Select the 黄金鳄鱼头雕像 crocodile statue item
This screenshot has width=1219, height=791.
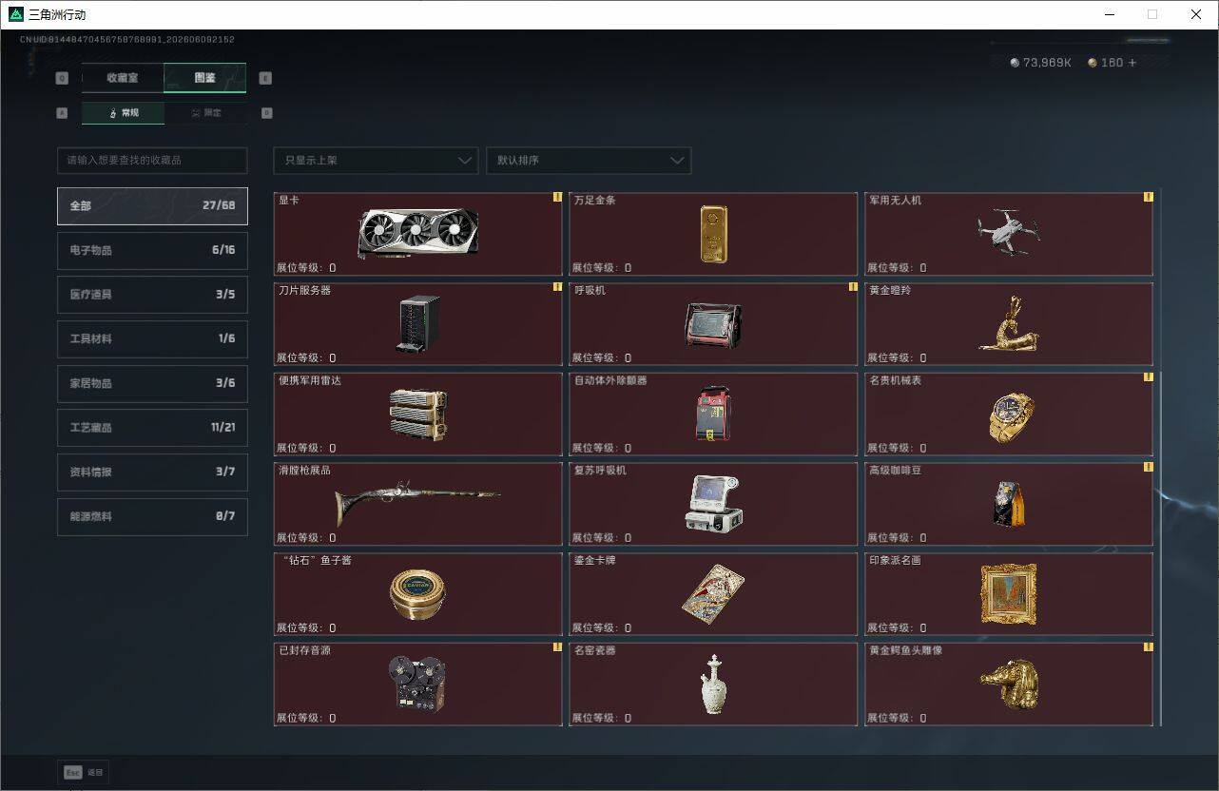click(1009, 685)
